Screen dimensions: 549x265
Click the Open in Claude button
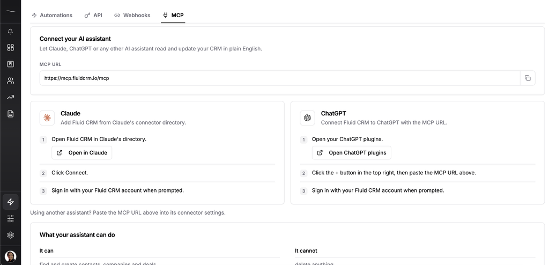coord(82,153)
